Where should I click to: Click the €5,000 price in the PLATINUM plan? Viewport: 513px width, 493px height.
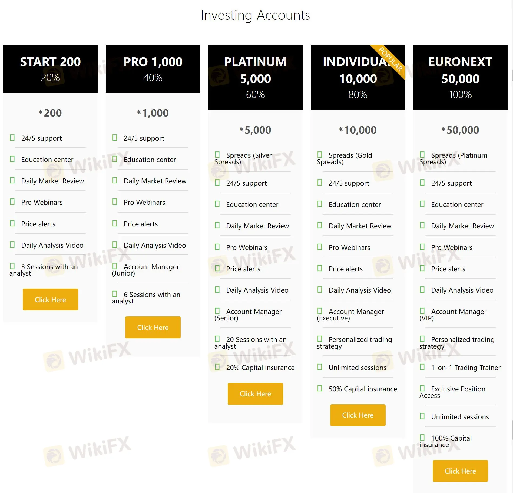click(x=255, y=130)
